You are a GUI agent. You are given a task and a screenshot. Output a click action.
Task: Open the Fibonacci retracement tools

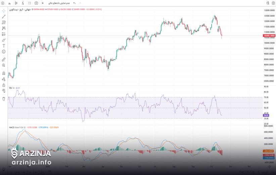pos(4,22)
